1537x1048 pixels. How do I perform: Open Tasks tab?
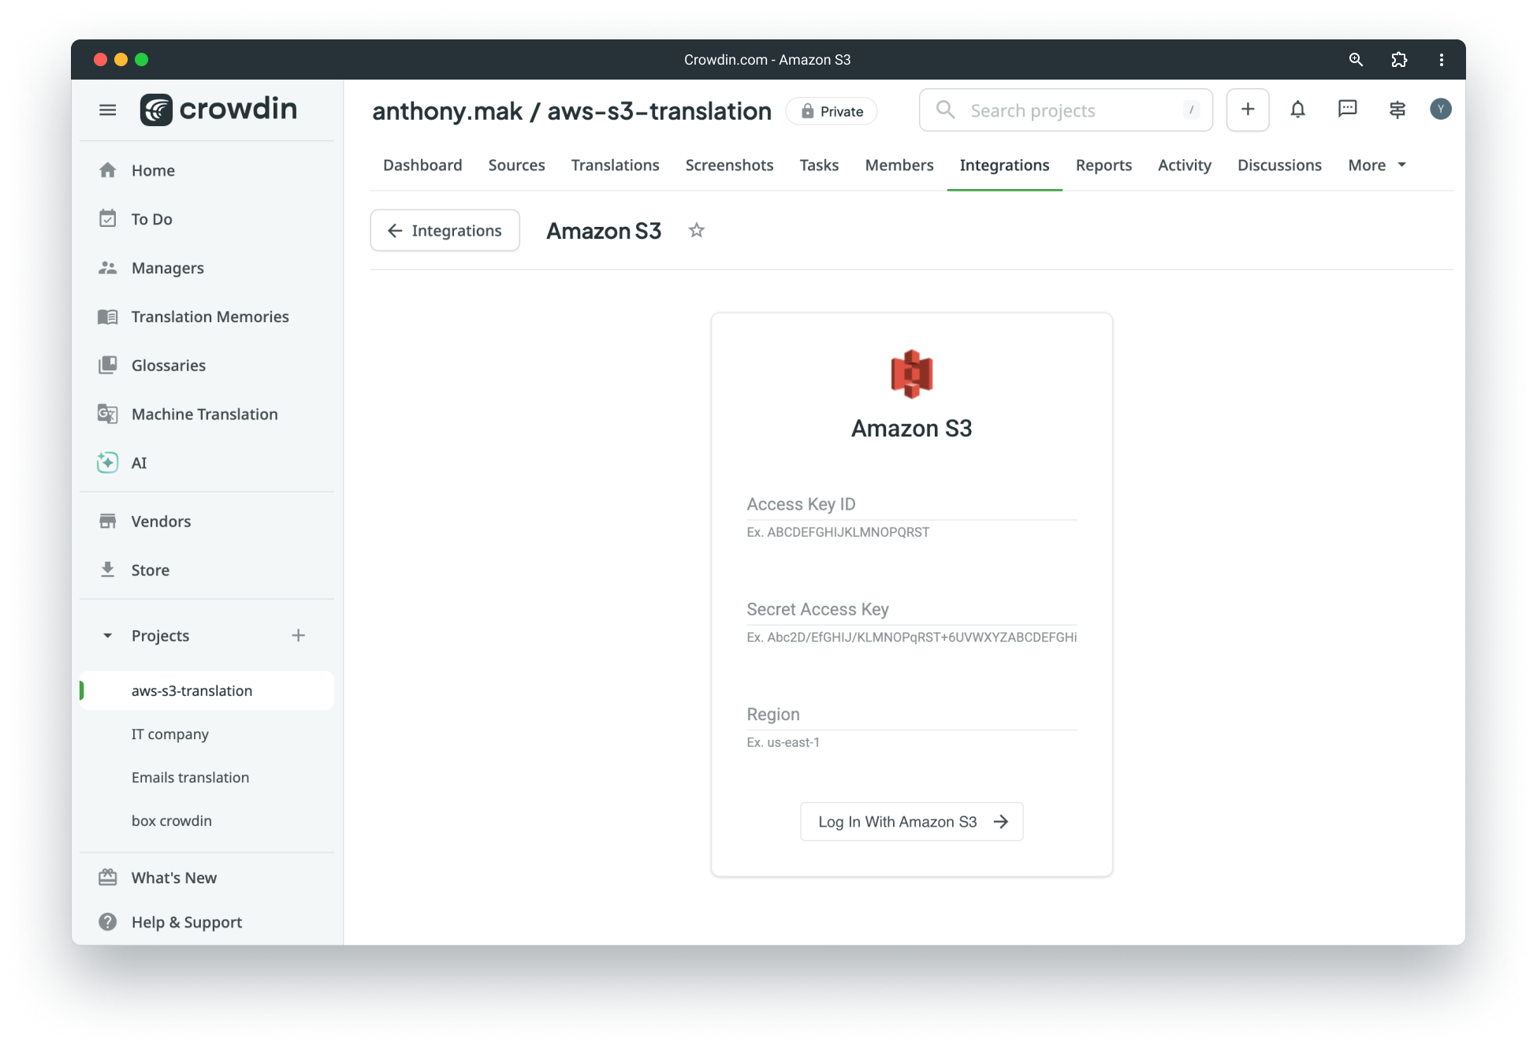tap(819, 165)
